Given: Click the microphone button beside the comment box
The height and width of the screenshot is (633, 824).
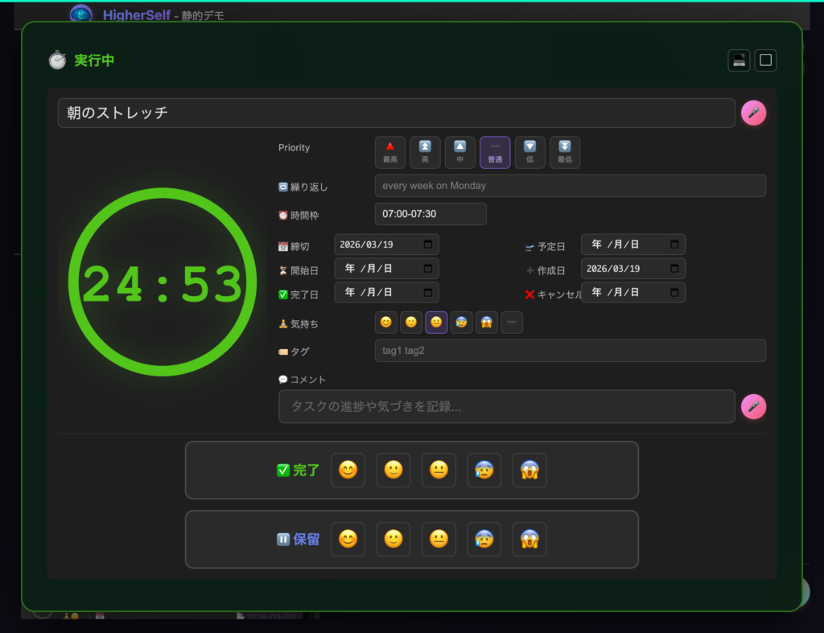Looking at the screenshot, I should pos(753,407).
